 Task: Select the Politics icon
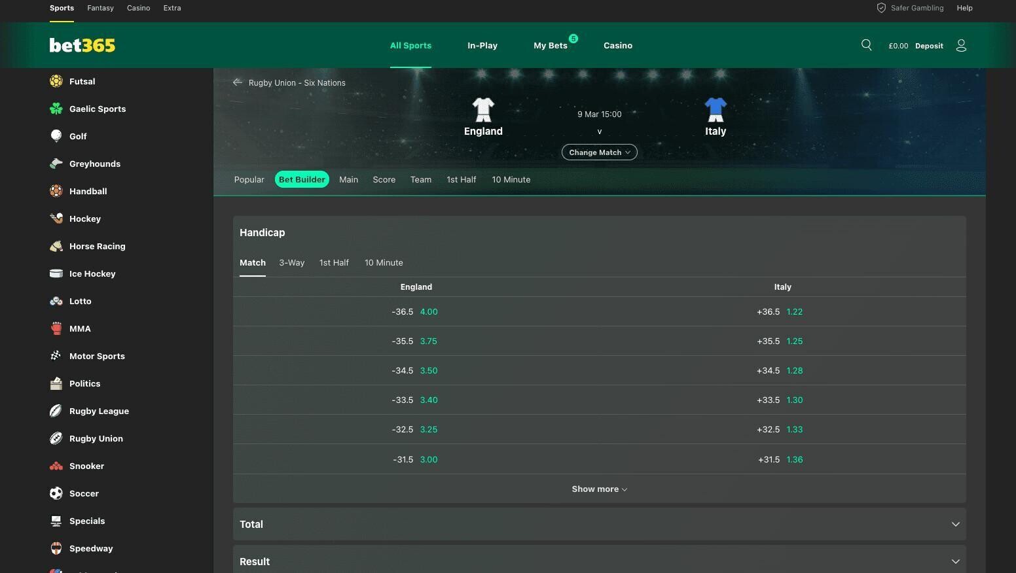coord(56,383)
